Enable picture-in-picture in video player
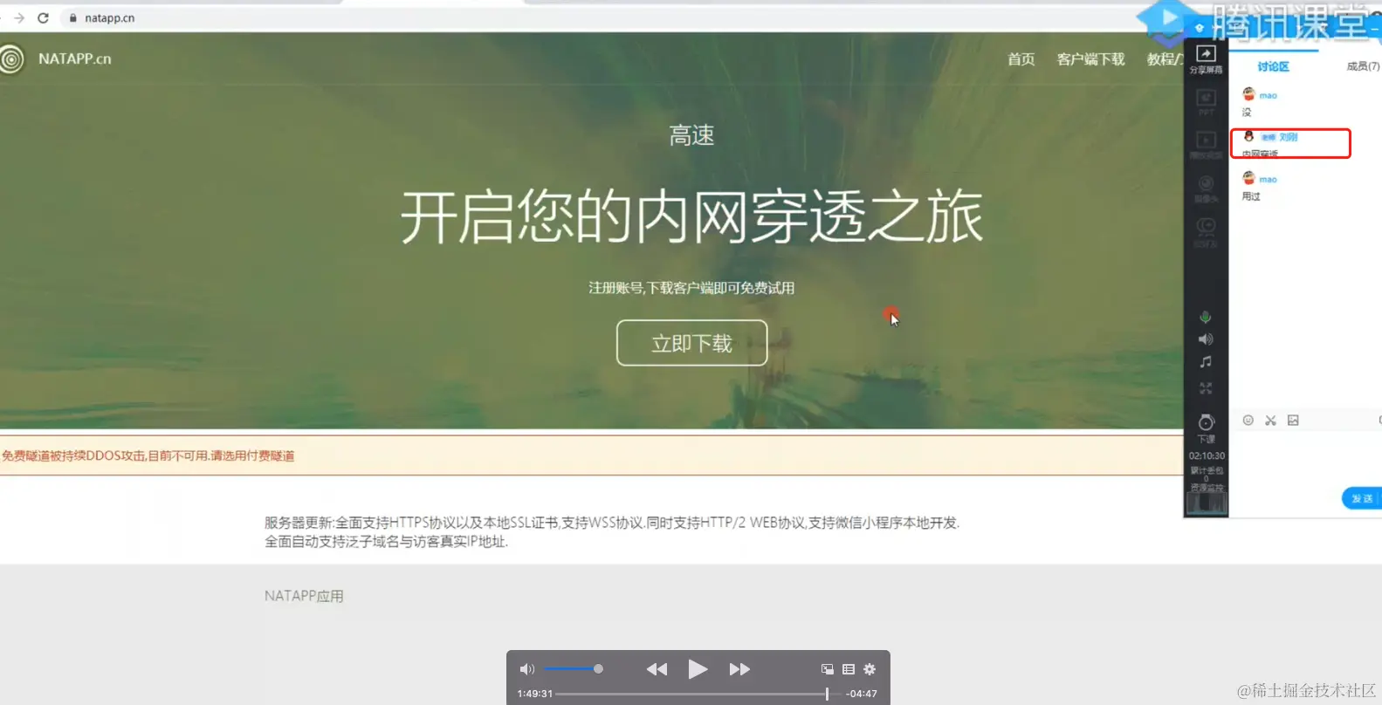This screenshot has width=1382, height=705. (828, 669)
